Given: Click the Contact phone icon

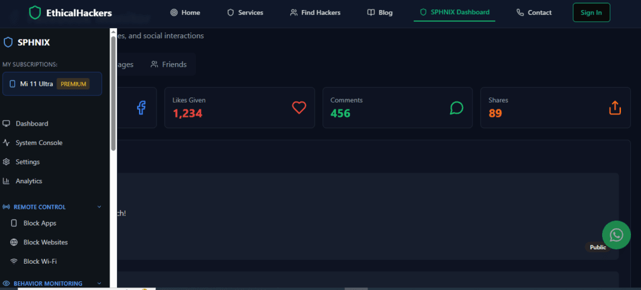Looking at the screenshot, I should pos(520,12).
